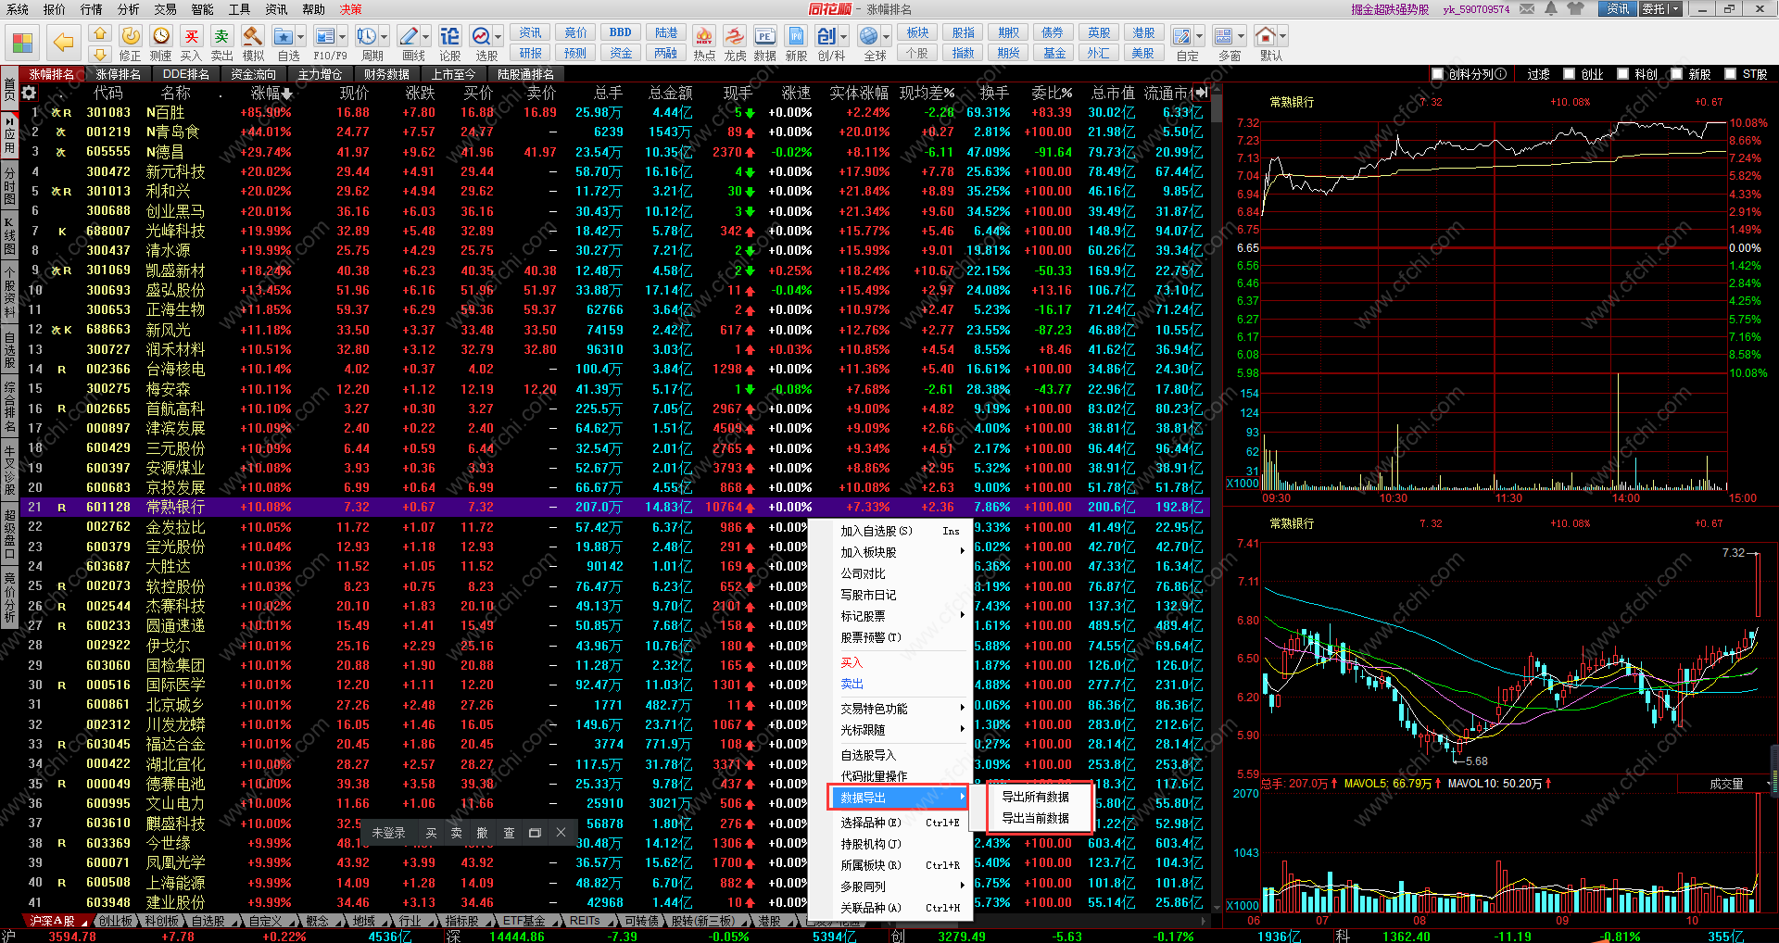Select the 创业板 bottom market tab
Screen dimensions: 1779x943
(x=115, y=921)
